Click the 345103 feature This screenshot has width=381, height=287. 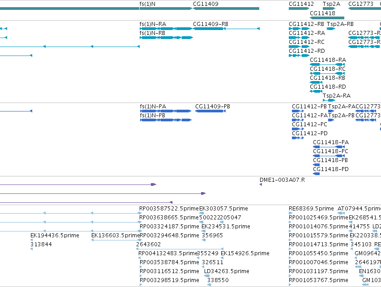tap(351, 249)
